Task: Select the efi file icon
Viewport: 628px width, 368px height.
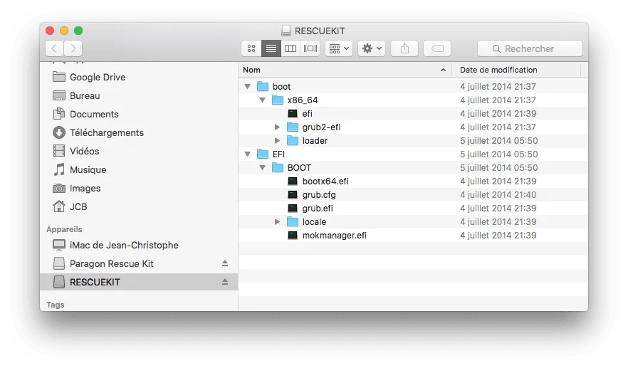Action: pyautogui.click(x=293, y=114)
